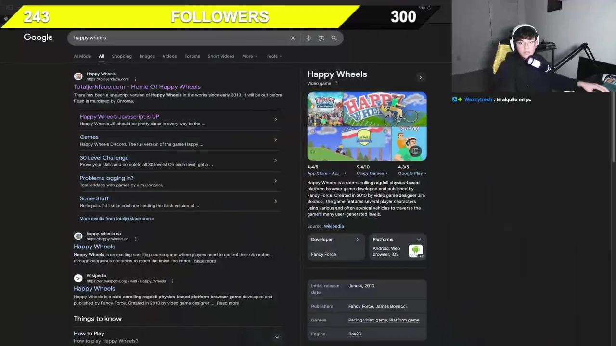Open Totaljerkface.com - Home Of Happy Wheels link
Viewport: 616px width, 346px height.
coord(137,87)
